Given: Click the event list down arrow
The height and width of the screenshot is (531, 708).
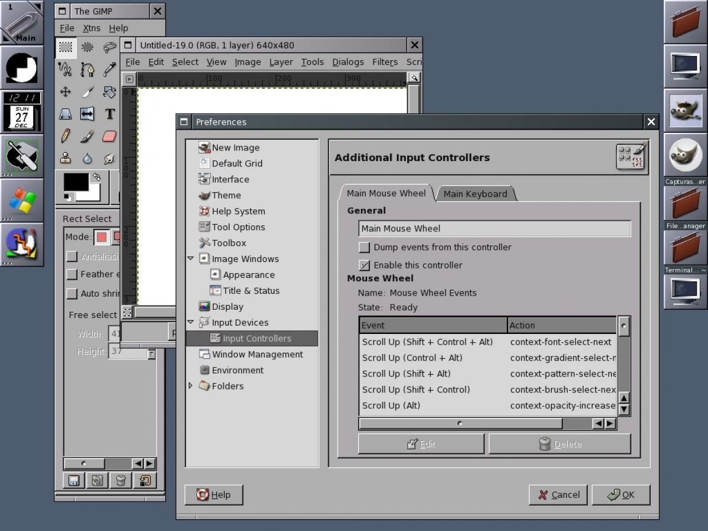Looking at the screenshot, I should click(x=624, y=409).
